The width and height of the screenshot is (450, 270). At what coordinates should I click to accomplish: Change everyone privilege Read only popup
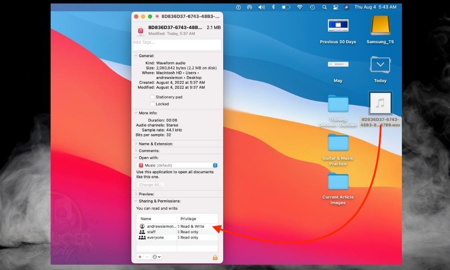click(x=188, y=238)
